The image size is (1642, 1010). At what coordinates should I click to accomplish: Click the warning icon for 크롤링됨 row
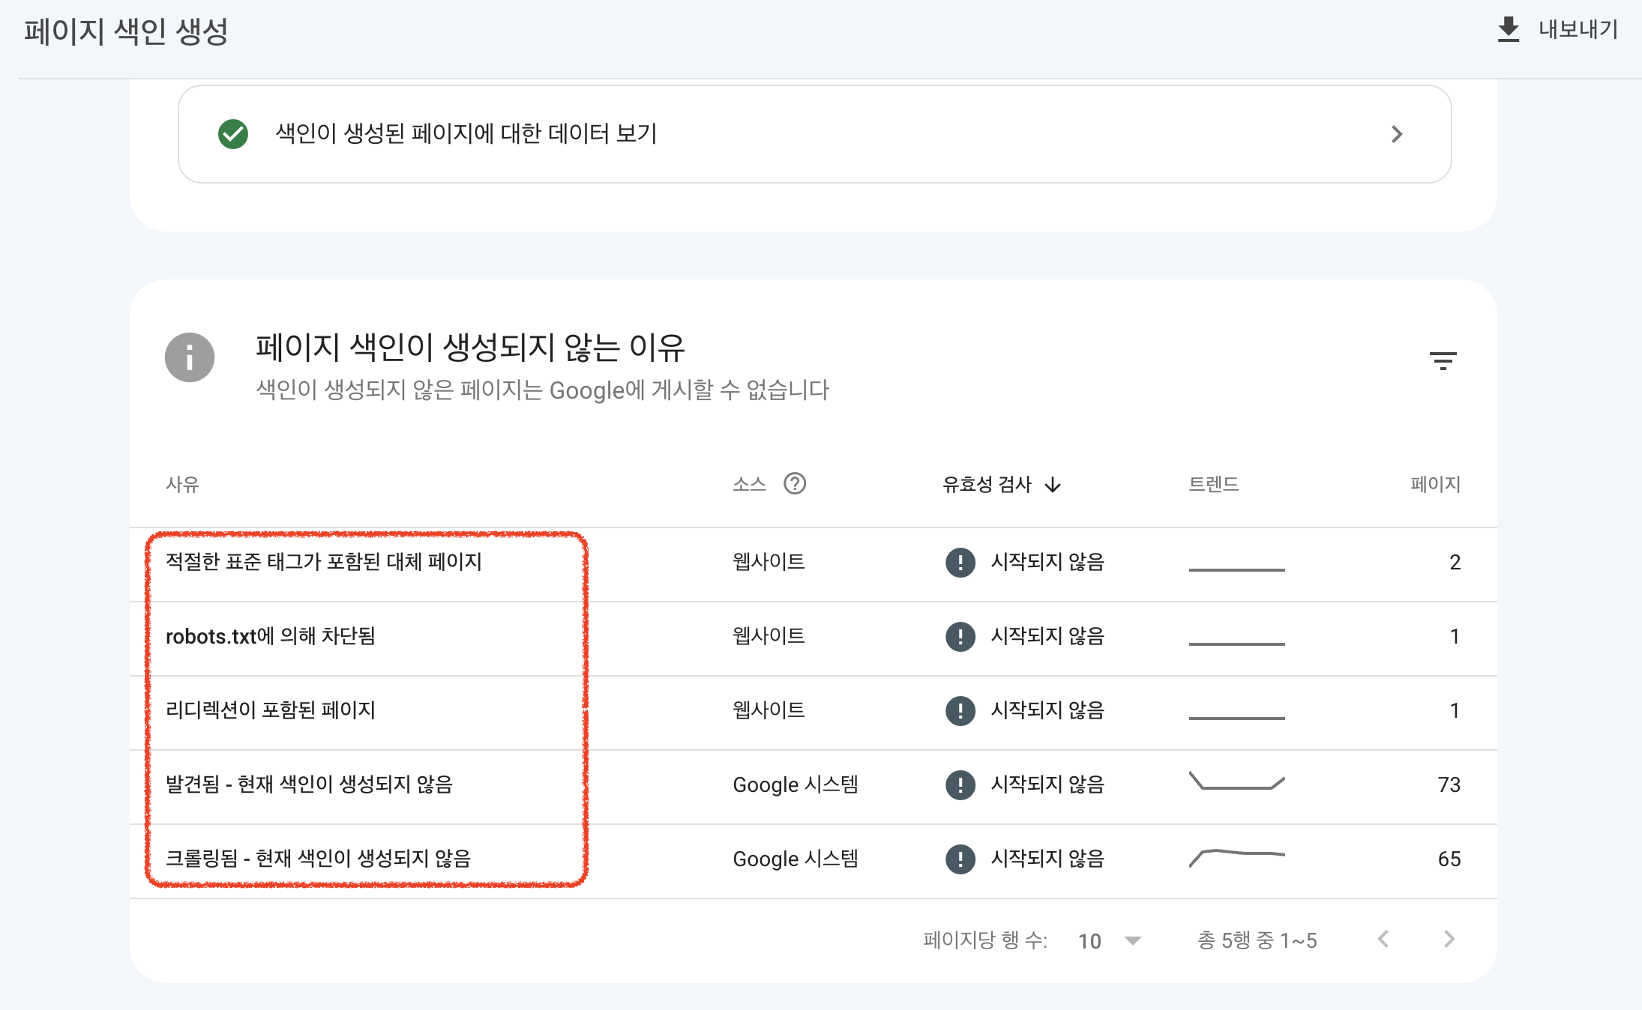(960, 859)
